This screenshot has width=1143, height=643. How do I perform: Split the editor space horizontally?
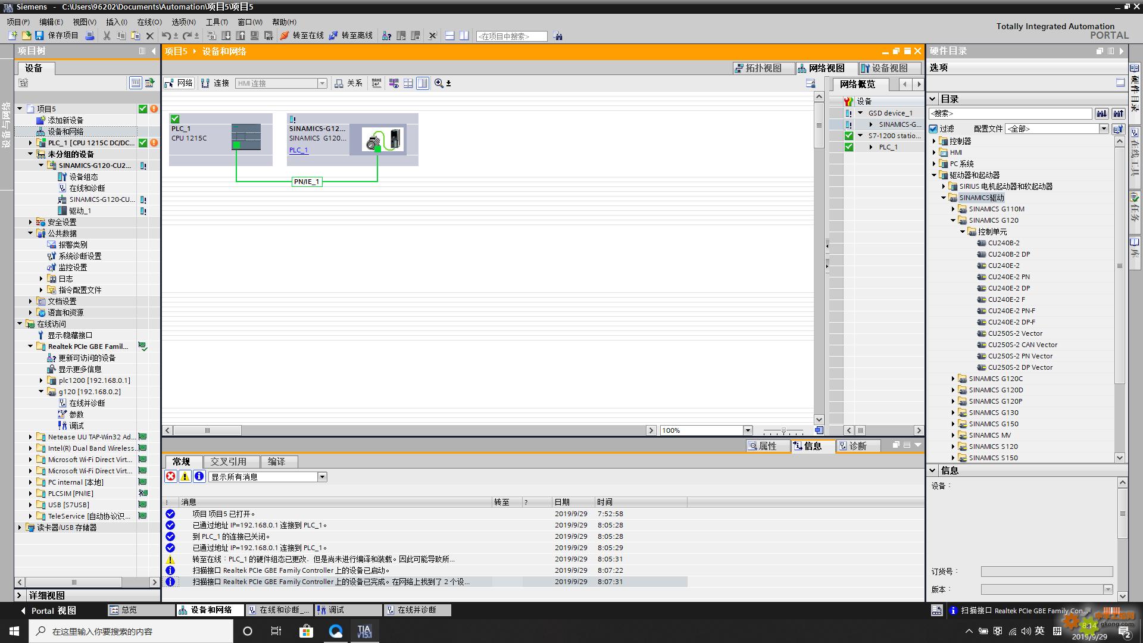[450, 36]
